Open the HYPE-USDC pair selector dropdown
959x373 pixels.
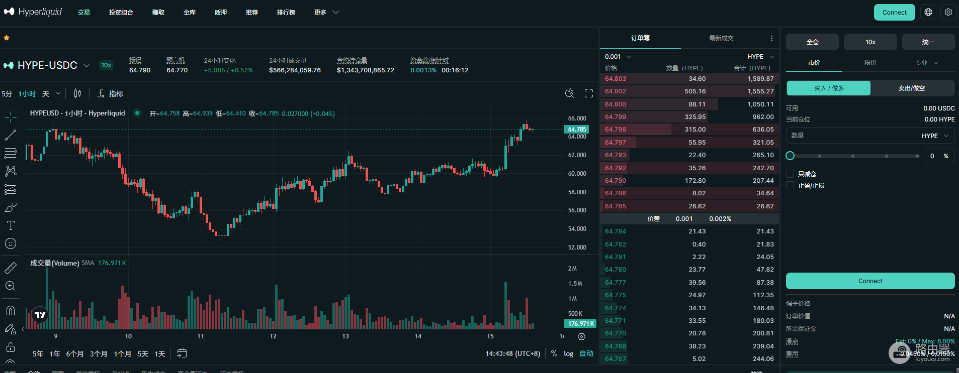pyautogui.click(x=47, y=65)
